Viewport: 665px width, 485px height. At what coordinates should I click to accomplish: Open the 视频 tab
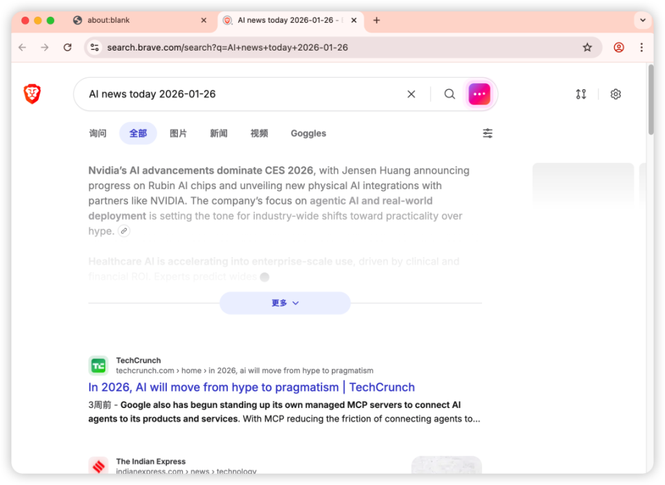tap(258, 133)
